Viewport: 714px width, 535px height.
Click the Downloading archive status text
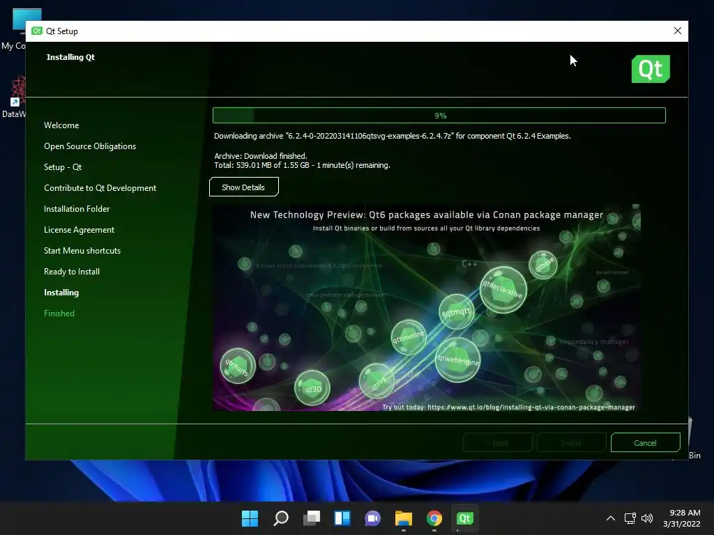393,136
